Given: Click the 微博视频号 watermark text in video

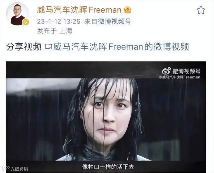Looking at the screenshot, I should [186, 71].
